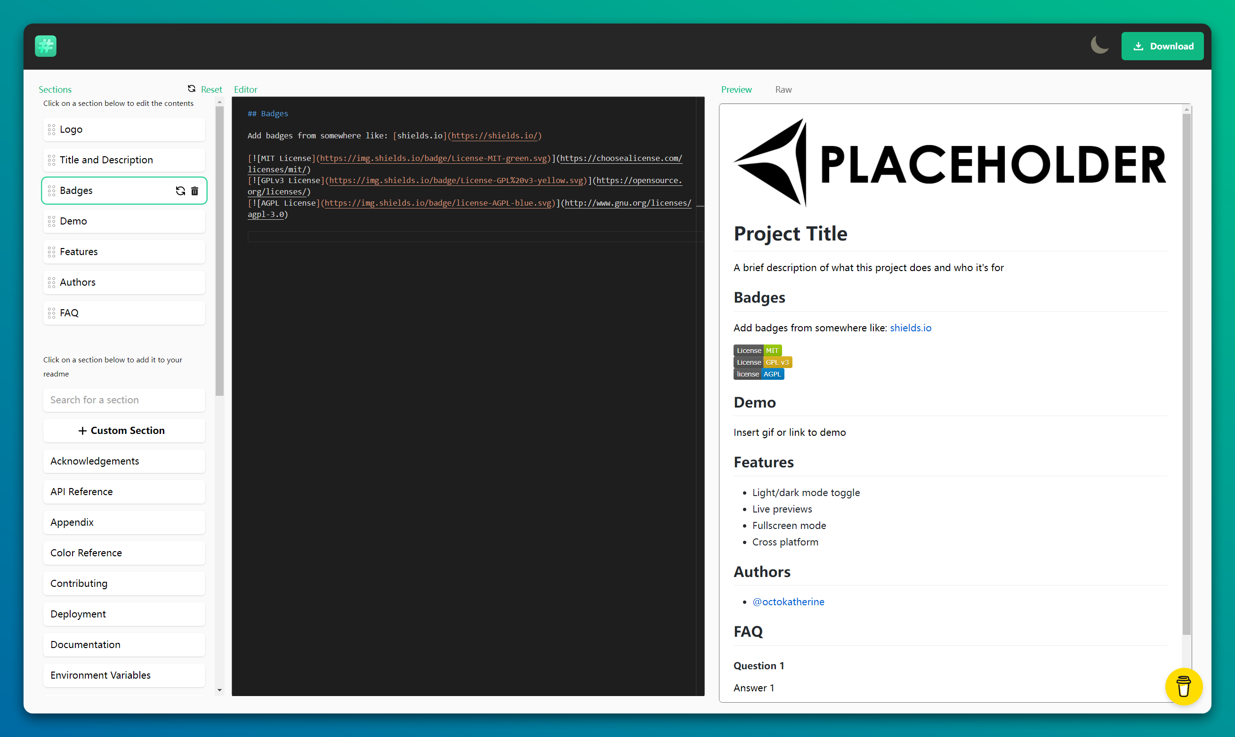Add a Custom Section
The width and height of the screenshot is (1235, 737).
coord(124,431)
